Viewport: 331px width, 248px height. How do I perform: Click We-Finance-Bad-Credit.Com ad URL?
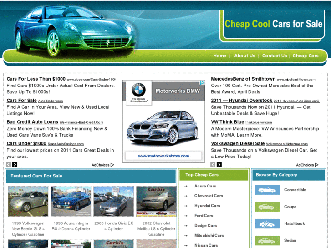coord(81,122)
